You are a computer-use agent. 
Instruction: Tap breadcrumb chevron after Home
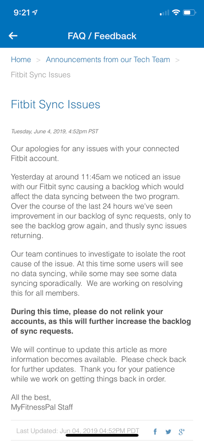[x=38, y=60]
